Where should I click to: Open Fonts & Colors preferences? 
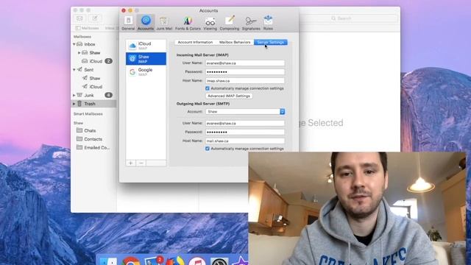tap(188, 23)
